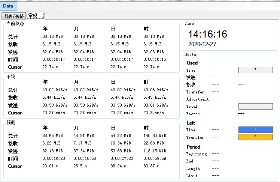Click the blue Left Time bar
The width and height of the screenshot is (280, 182).
point(255,130)
